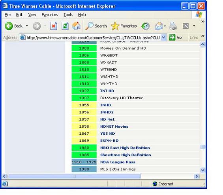
Task: Open the INHD2 channel link
Action: click(107, 112)
